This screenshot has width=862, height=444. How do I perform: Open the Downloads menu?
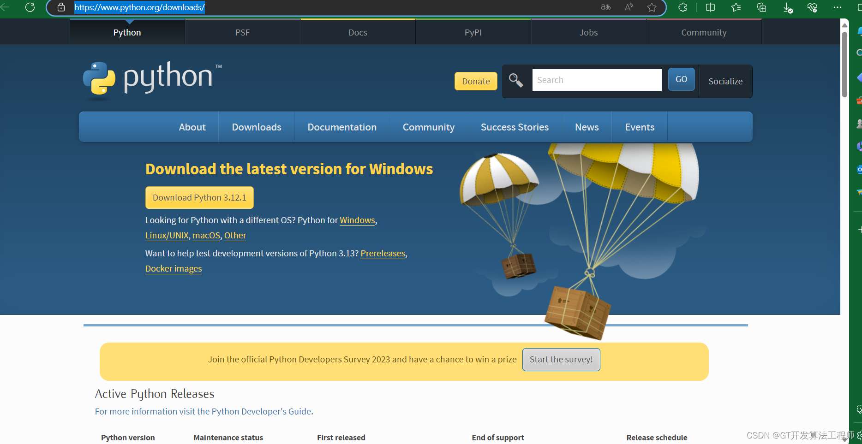[257, 127]
